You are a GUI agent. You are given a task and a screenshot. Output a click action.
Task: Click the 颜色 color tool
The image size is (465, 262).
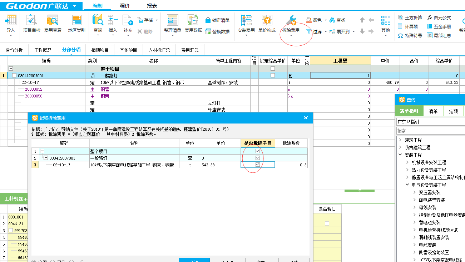(314, 20)
